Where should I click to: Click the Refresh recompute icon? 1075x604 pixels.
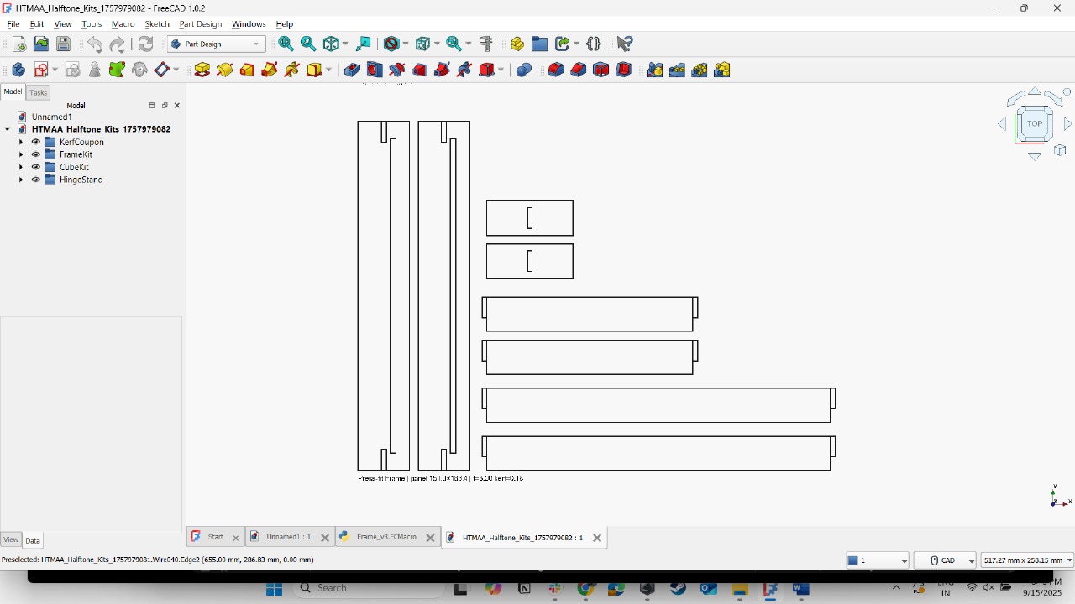coord(145,44)
